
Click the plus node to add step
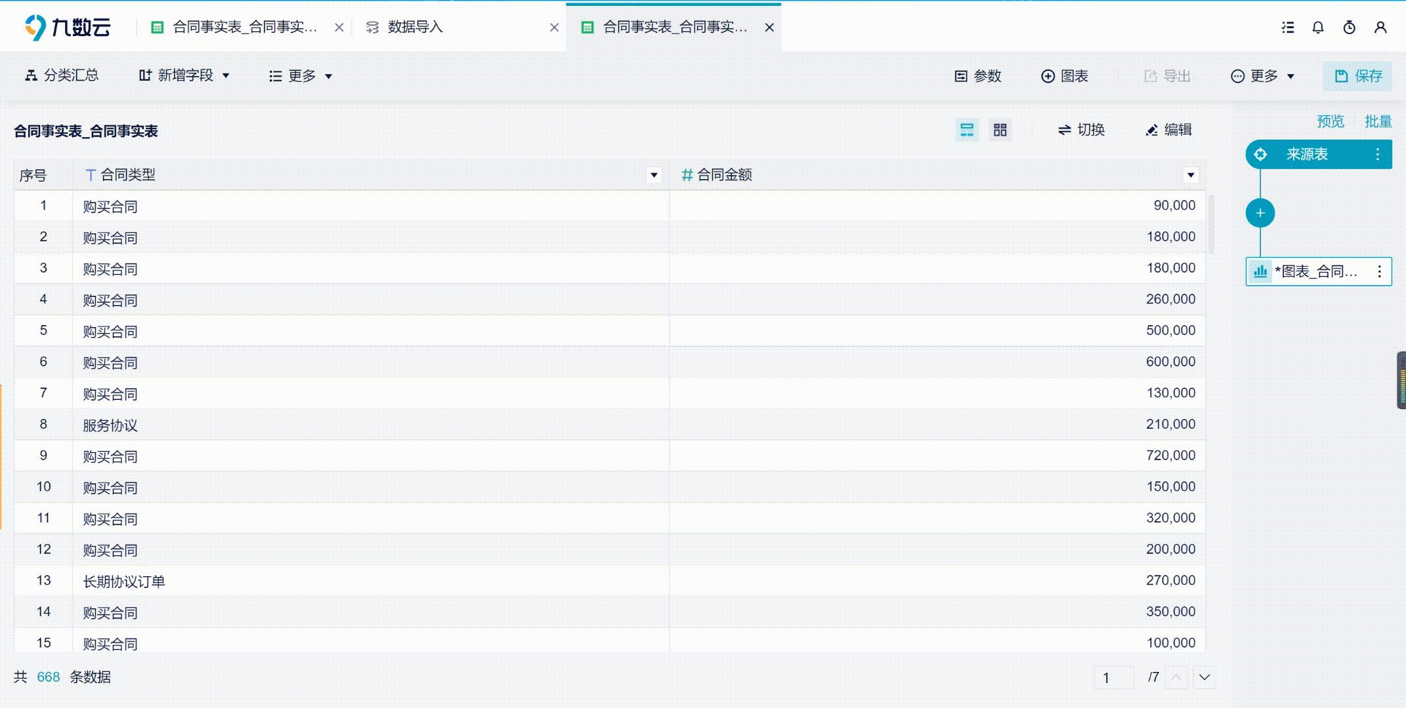(1260, 213)
